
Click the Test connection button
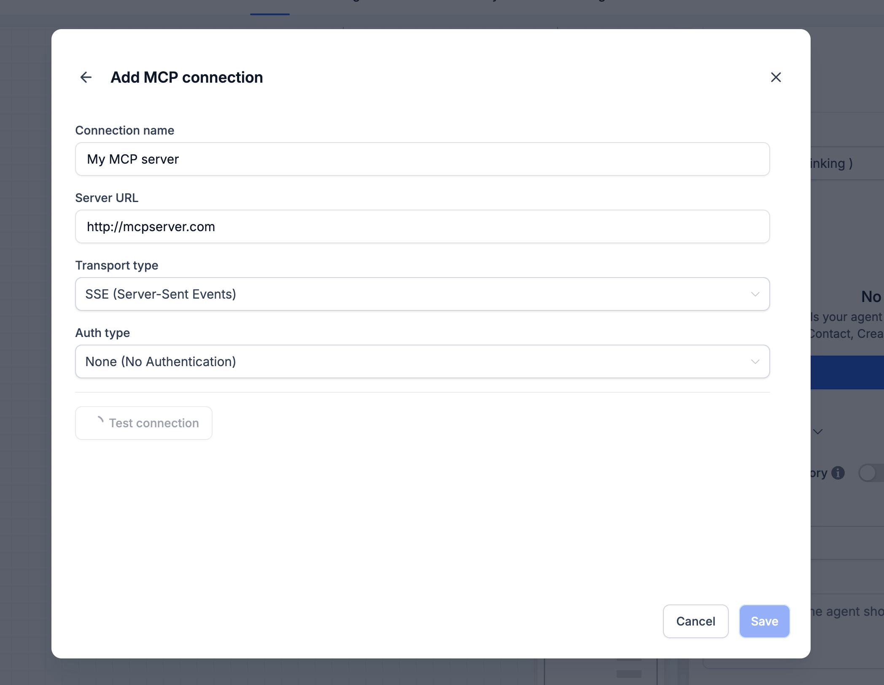pos(144,423)
